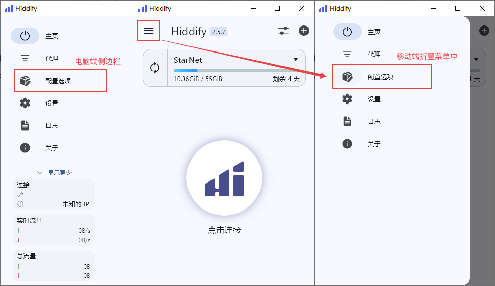The height and width of the screenshot is (286, 495).
Task: Minimize the right Hiddify window
Action: coord(433,9)
